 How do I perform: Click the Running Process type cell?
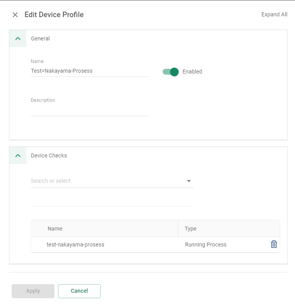point(205,245)
